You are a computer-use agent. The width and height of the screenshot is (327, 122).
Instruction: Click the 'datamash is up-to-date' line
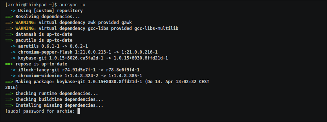point(39,34)
